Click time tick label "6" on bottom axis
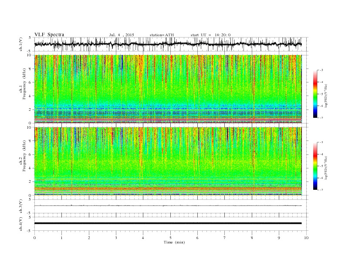 pos(197,238)
